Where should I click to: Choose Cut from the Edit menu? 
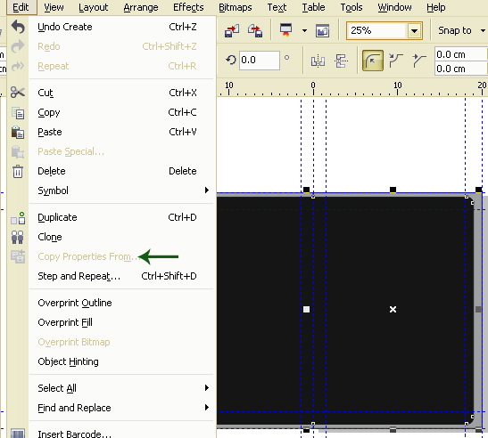(x=121, y=93)
